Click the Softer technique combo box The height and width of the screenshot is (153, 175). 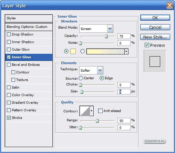point(91,70)
